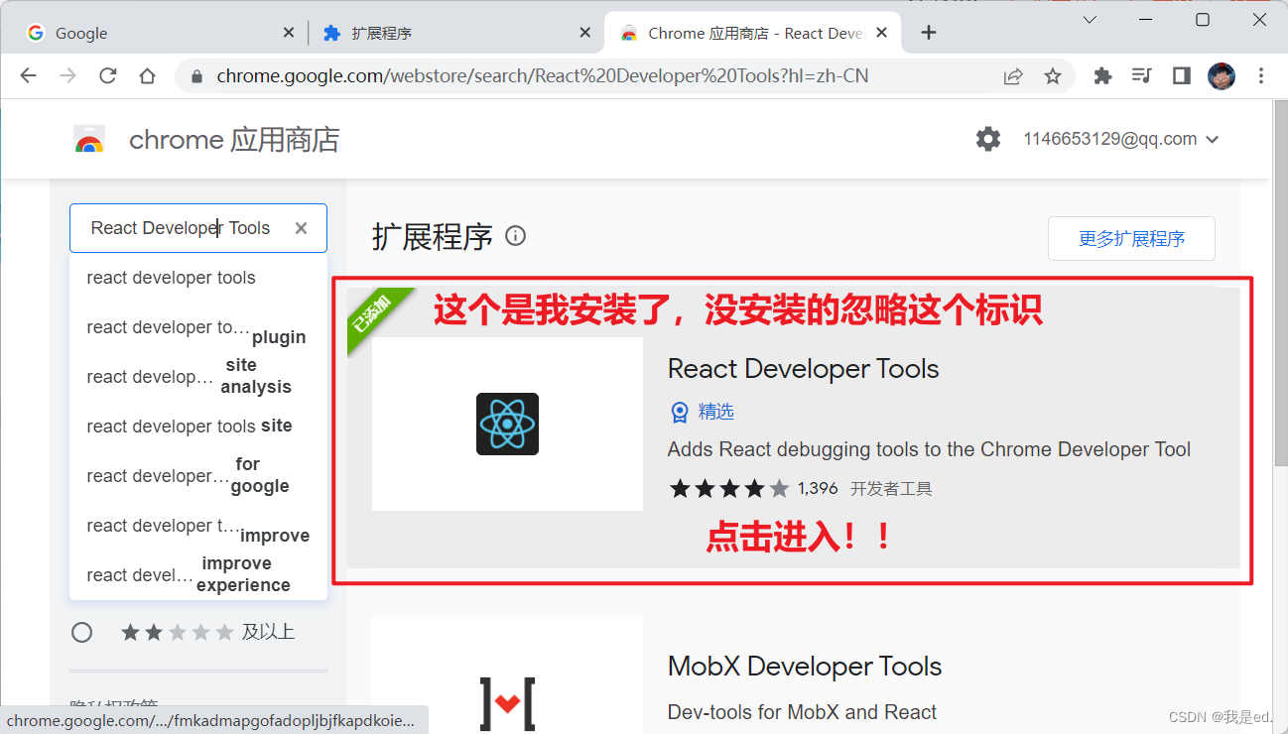Click the bookmark star in the address bar

coord(1052,75)
